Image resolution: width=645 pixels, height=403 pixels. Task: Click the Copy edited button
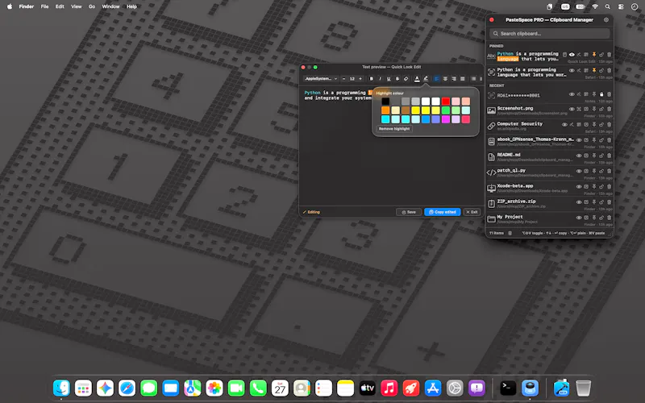[x=442, y=212]
